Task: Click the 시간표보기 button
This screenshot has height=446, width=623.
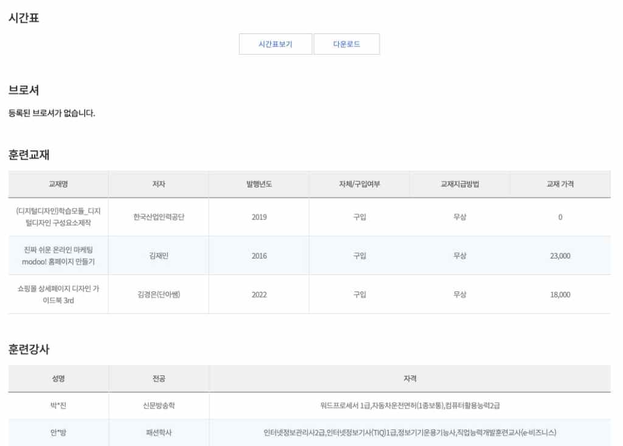Action: (276, 44)
